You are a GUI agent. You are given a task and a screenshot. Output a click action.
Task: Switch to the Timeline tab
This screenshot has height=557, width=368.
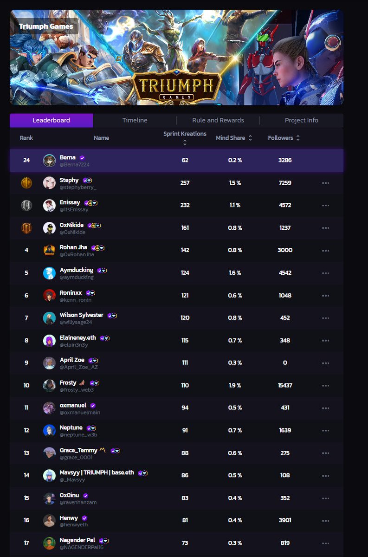coord(135,120)
